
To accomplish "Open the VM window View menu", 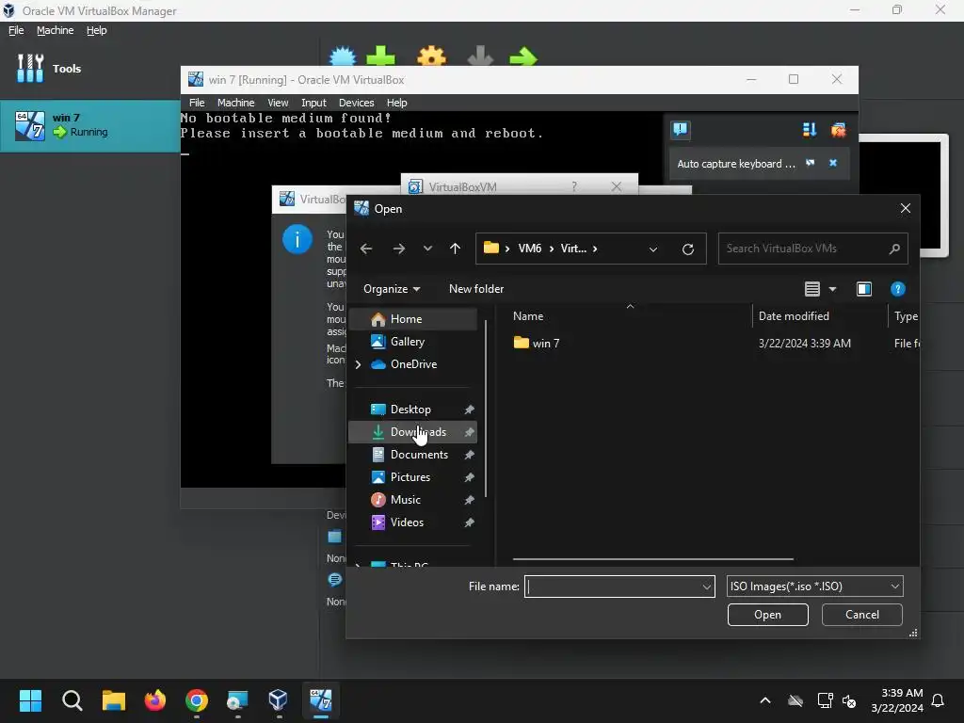I will (278, 103).
